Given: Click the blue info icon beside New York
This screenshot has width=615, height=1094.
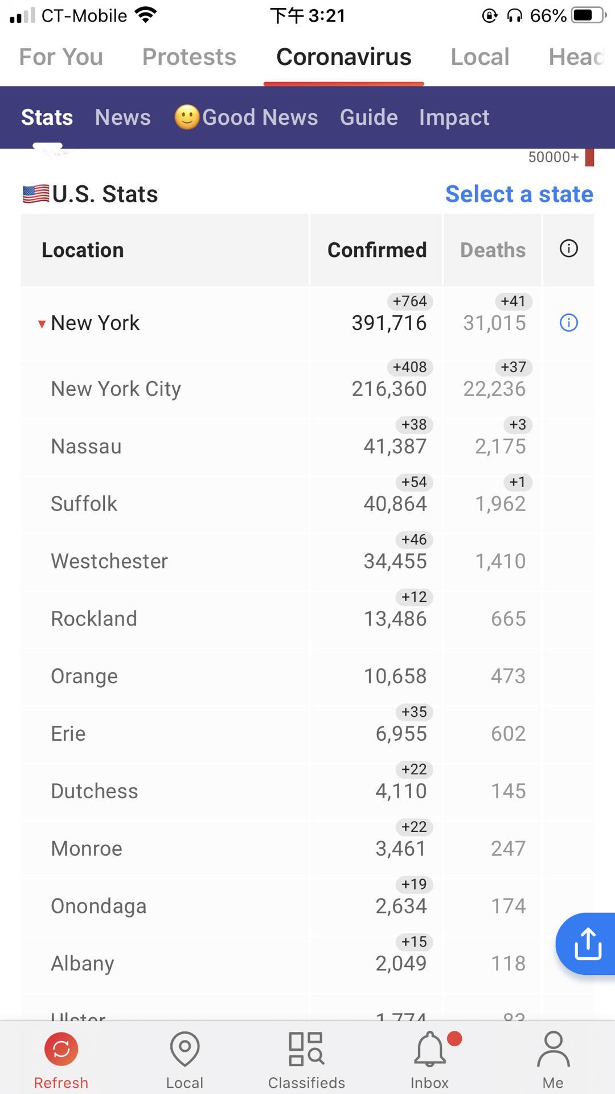Looking at the screenshot, I should tap(568, 323).
